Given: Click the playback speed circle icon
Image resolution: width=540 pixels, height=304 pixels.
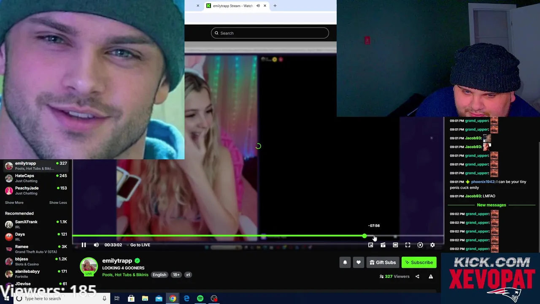Looking at the screenshot, I should [420, 245].
